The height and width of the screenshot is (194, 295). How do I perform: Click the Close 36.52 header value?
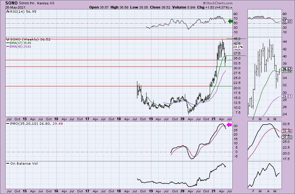tap(160, 7)
